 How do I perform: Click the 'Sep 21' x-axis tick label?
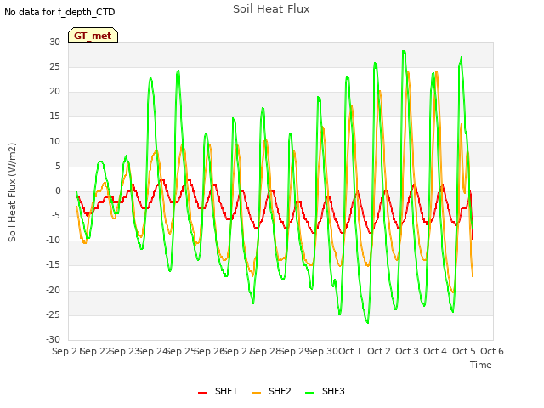pyautogui.click(x=66, y=351)
